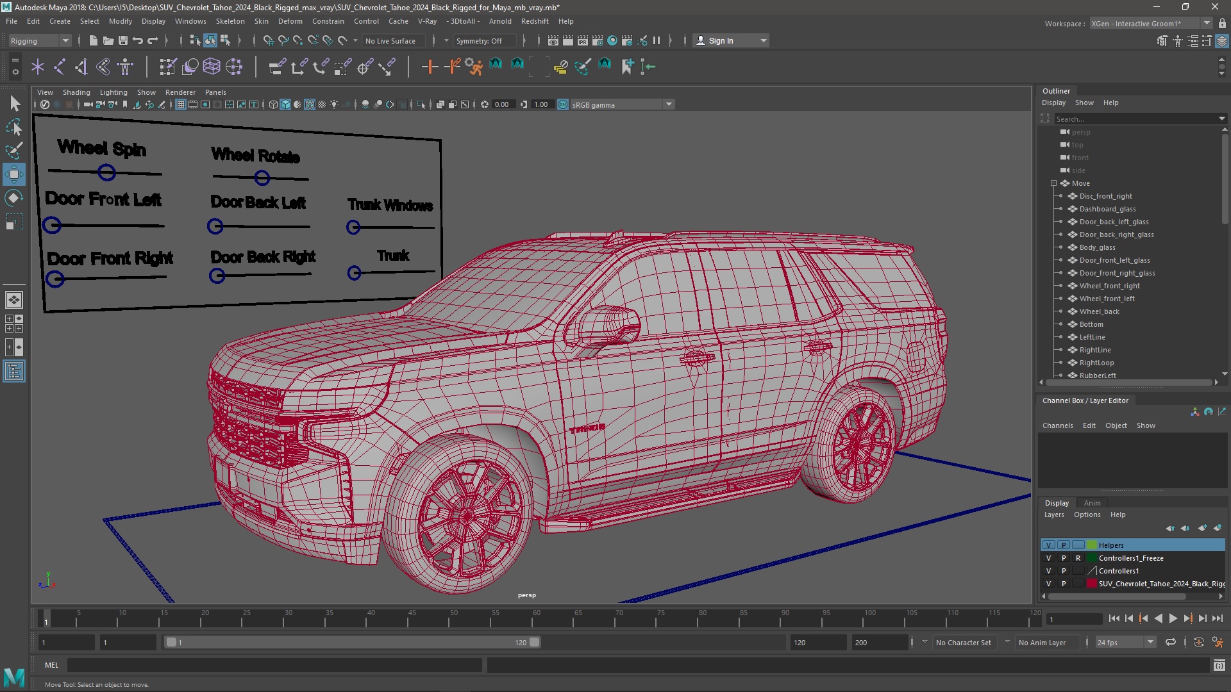Viewport: 1231px width, 692px height.
Task: Click the Create Joints shelf icon
Action: 59,66
